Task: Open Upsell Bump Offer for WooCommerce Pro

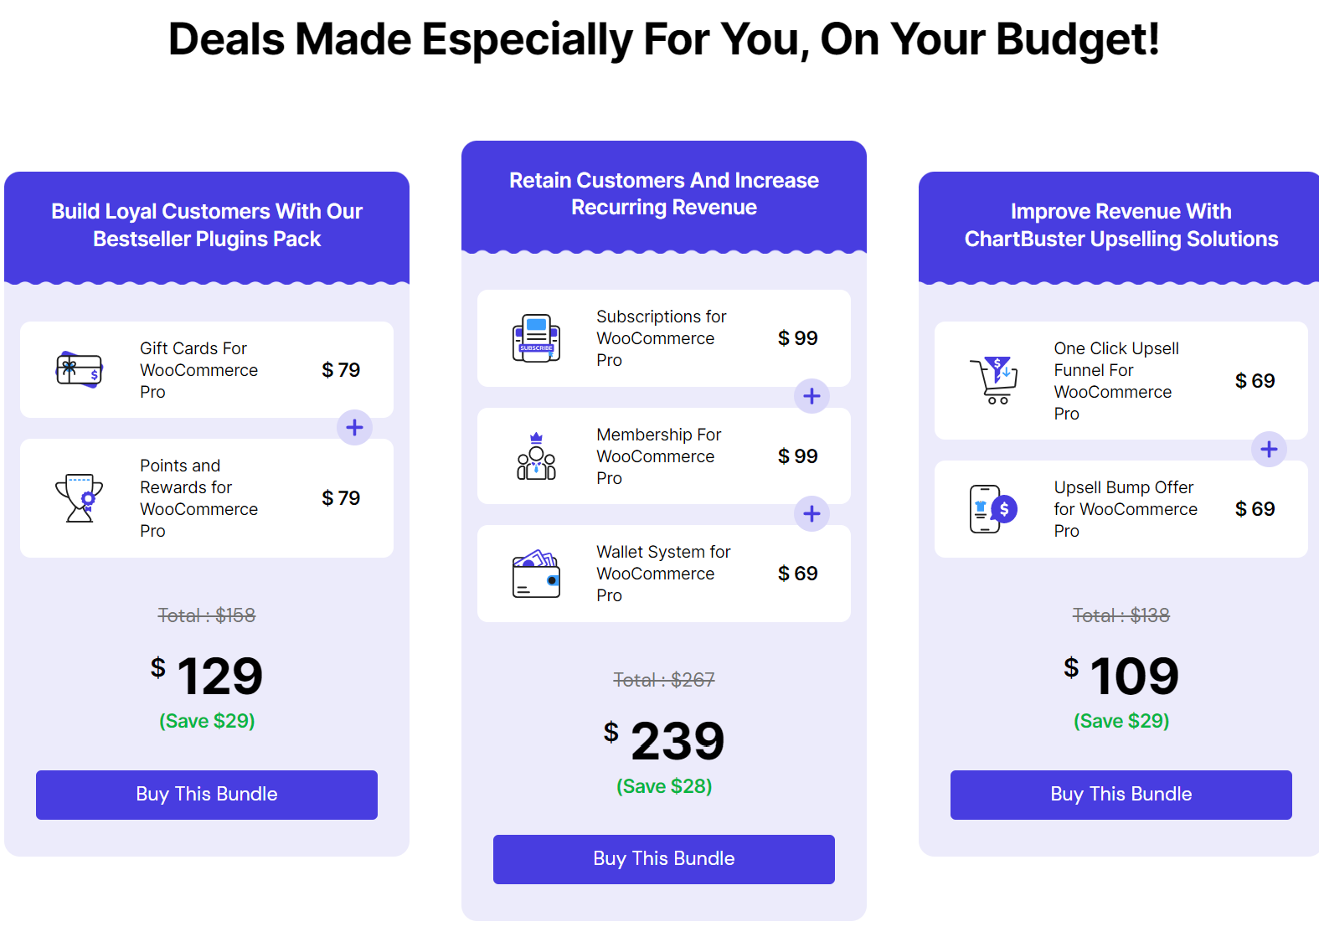Action: point(1126,509)
